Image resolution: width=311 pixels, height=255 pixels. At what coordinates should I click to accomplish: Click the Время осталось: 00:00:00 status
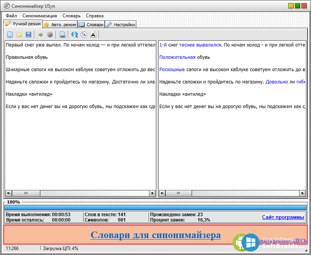(x=38, y=220)
